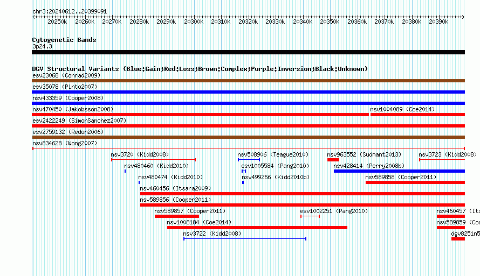Click the red nsv589856 loss bar

(303, 205)
